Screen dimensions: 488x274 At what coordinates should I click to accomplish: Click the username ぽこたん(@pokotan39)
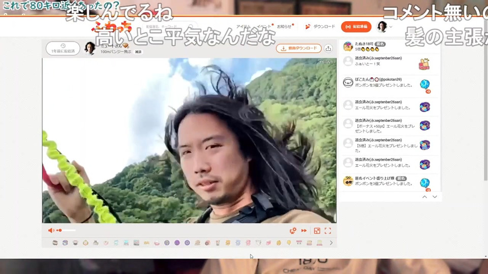[378, 80]
